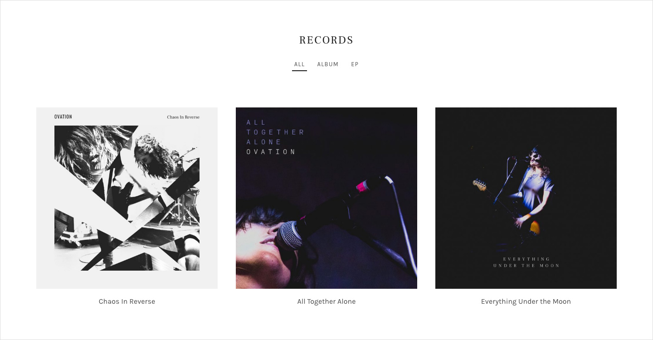Follow the All Together Alone title link
The image size is (653, 340).
coord(326,301)
